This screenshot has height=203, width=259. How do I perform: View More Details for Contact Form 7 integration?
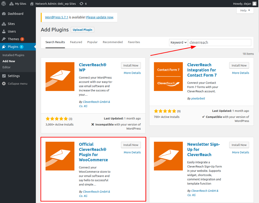click(240, 73)
